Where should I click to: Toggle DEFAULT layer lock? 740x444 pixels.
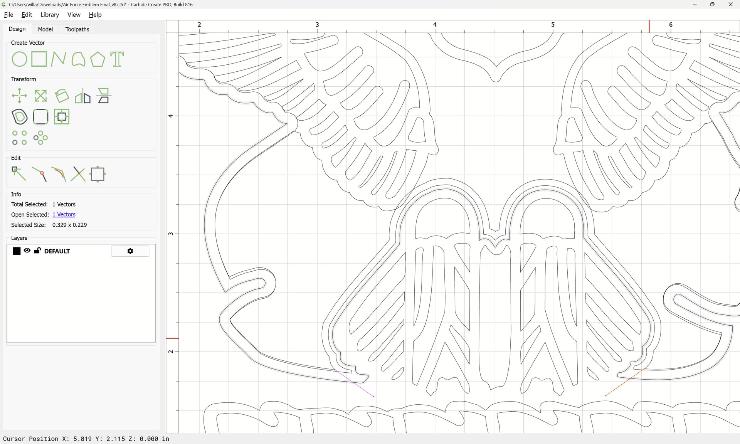point(37,251)
